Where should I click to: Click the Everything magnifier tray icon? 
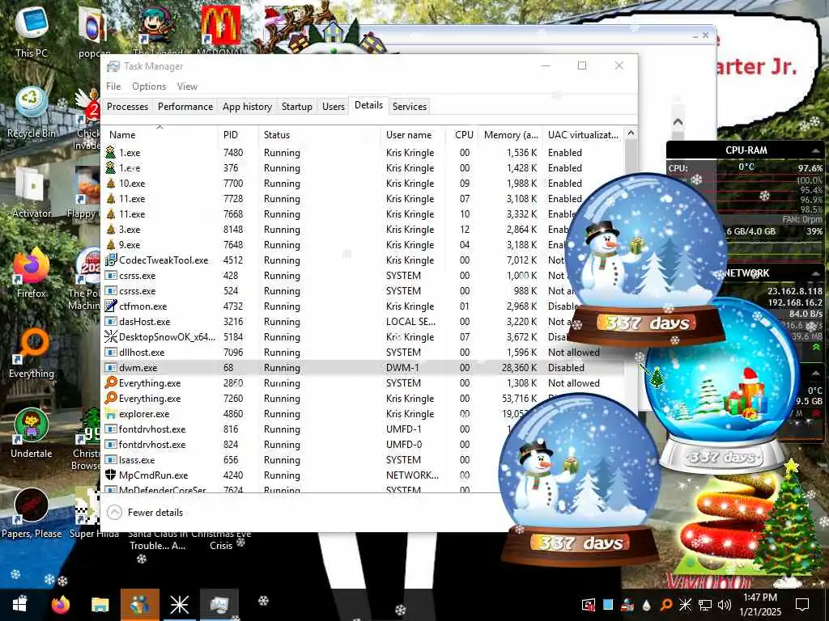point(666,605)
